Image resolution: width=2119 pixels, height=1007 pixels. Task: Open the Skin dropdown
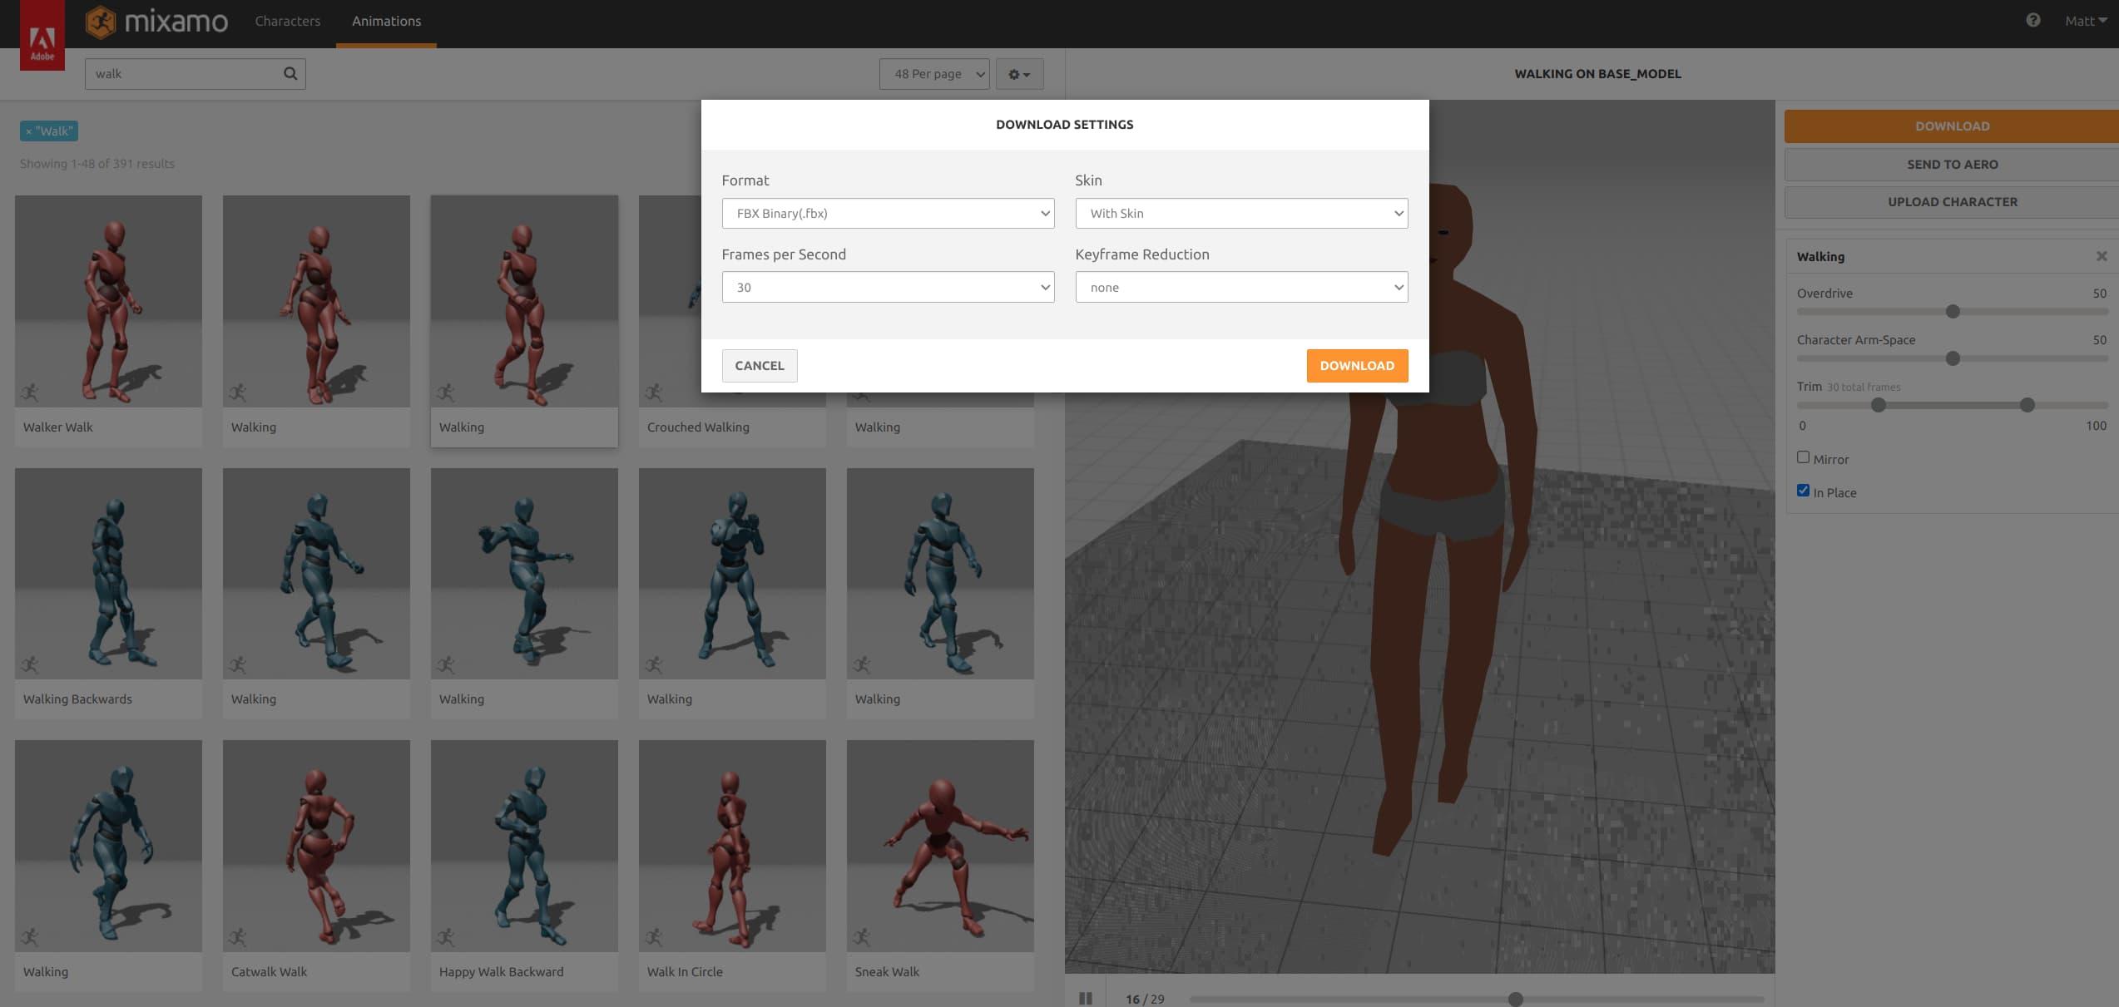[1241, 214]
